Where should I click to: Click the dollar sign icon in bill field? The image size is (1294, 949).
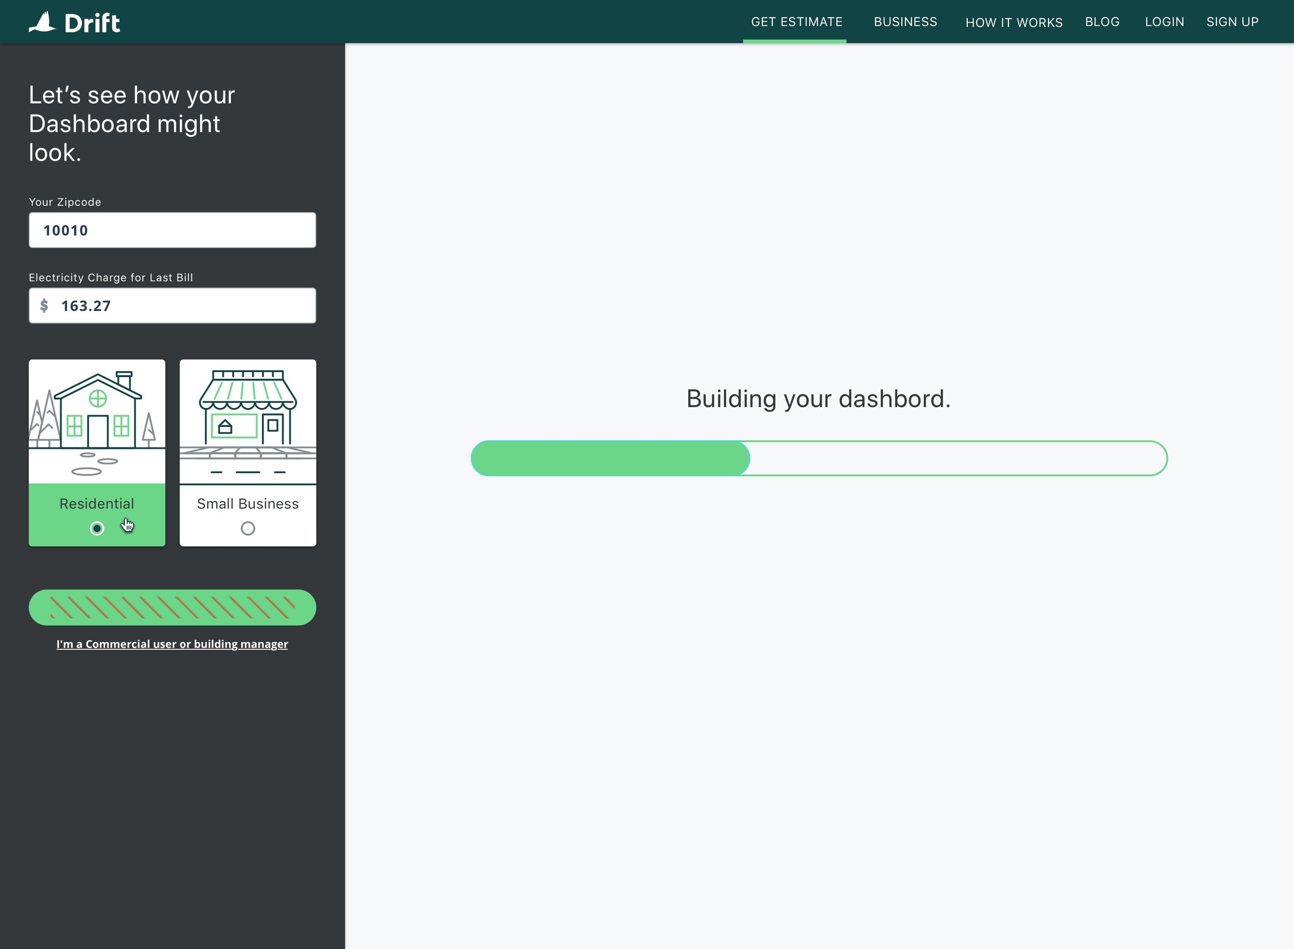point(44,305)
